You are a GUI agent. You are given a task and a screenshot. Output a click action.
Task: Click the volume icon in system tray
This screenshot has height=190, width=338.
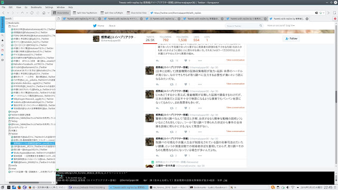click(287, 187)
